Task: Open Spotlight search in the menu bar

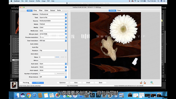Action: [x=158, y=1]
